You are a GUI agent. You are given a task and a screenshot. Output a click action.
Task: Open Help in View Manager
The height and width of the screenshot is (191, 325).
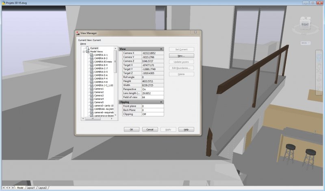coord(186,129)
